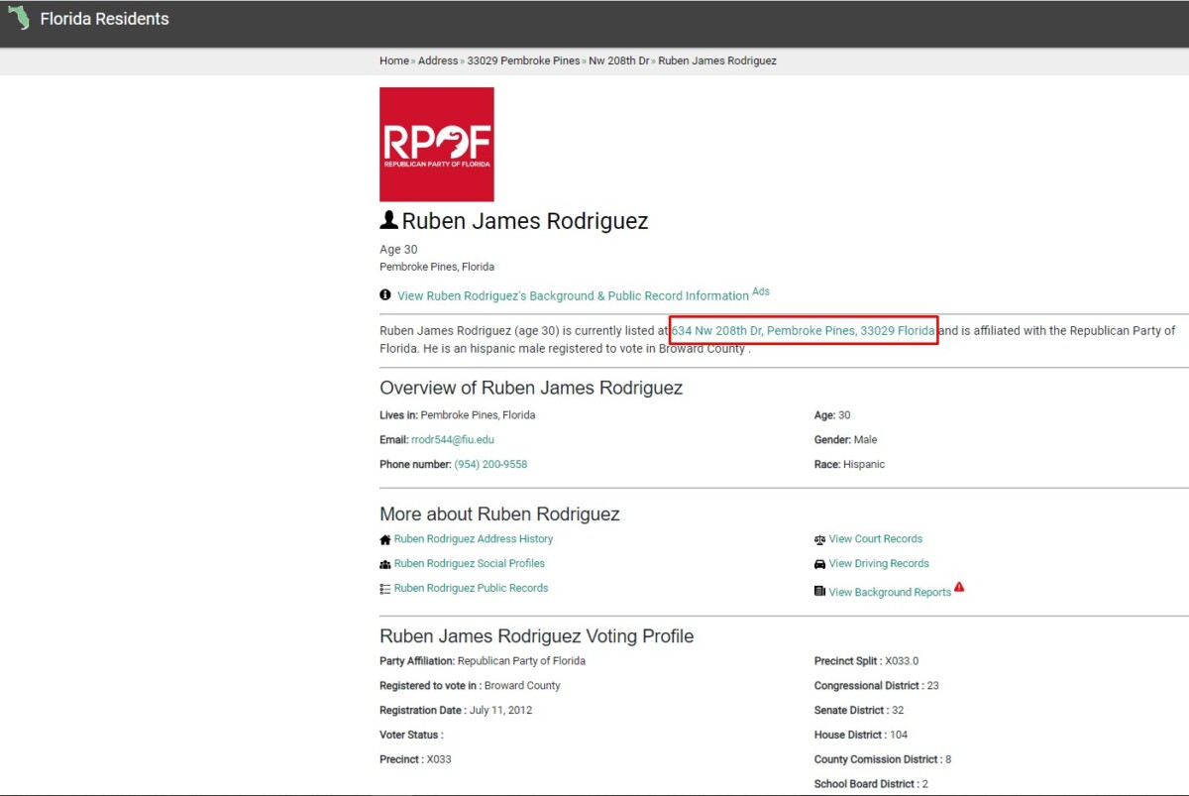The height and width of the screenshot is (796, 1189).
Task: Click the house icon beside Address History
Action: (385, 540)
